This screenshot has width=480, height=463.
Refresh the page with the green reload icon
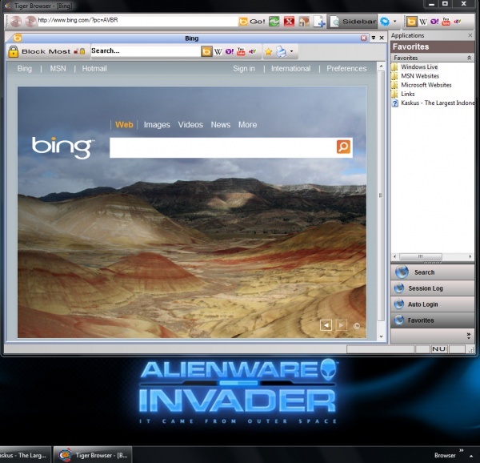click(274, 22)
